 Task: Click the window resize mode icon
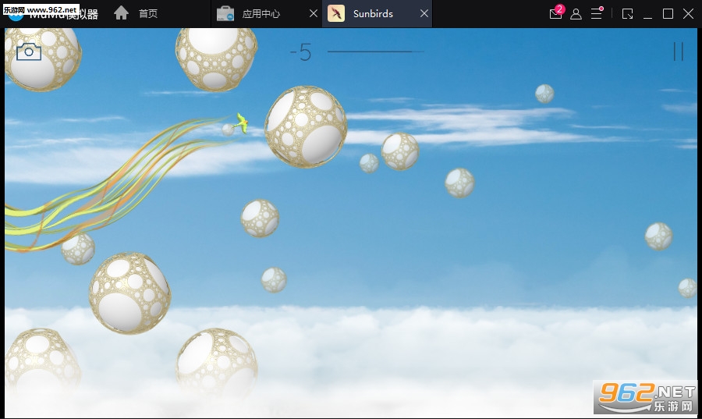(x=628, y=14)
